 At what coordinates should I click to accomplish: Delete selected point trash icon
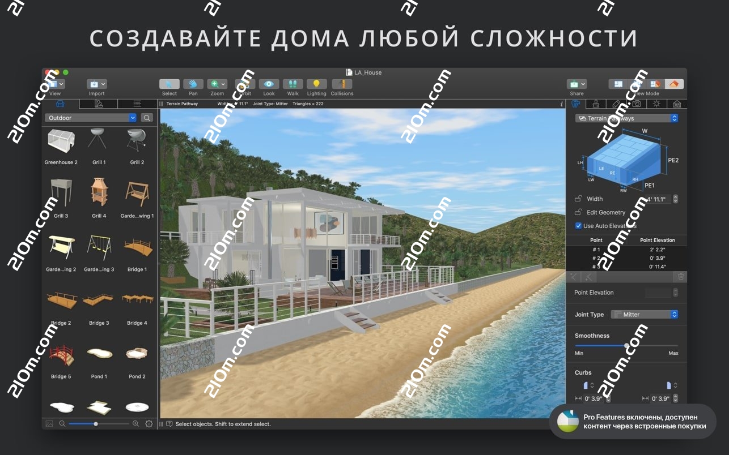tap(681, 276)
